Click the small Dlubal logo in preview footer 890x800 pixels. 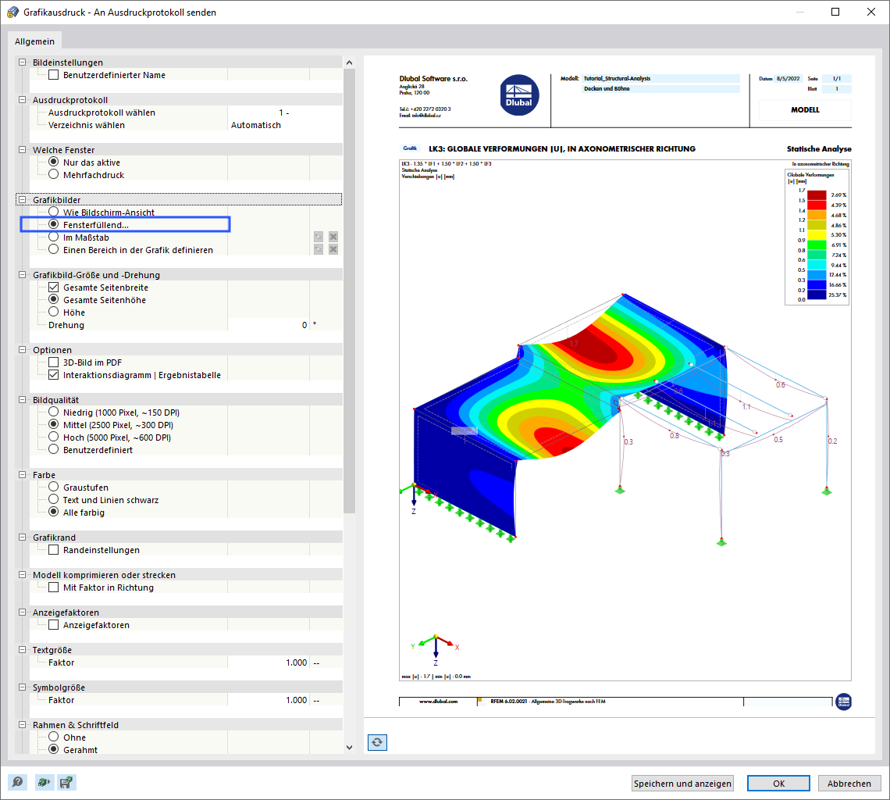(843, 702)
